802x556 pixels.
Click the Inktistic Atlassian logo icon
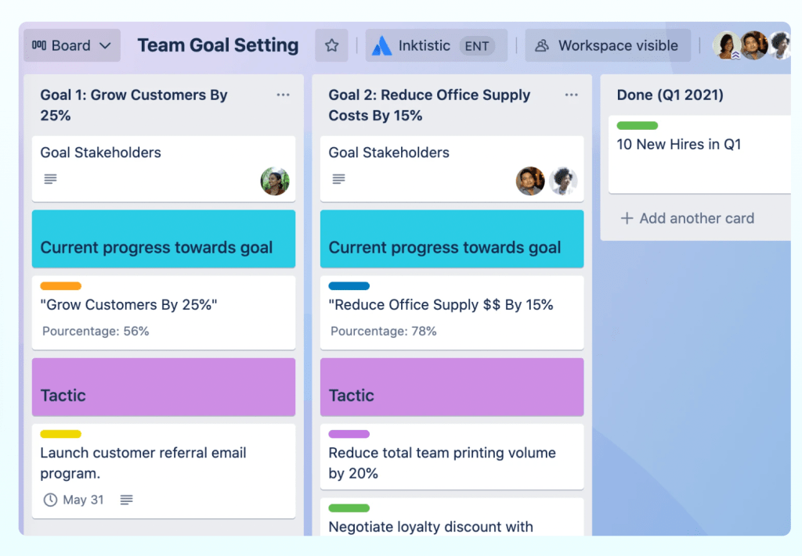point(381,45)
